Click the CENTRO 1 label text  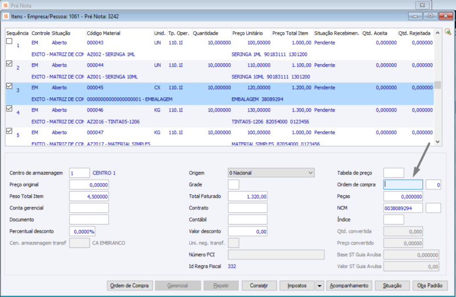[x=104, y=173]
